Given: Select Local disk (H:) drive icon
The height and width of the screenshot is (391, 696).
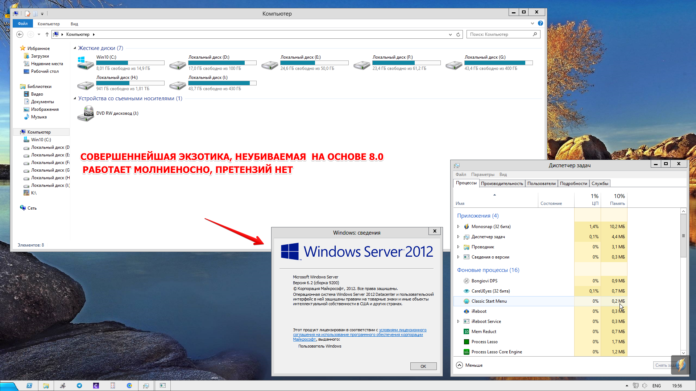Looking at the screenshot, I should tap(86, 85).
